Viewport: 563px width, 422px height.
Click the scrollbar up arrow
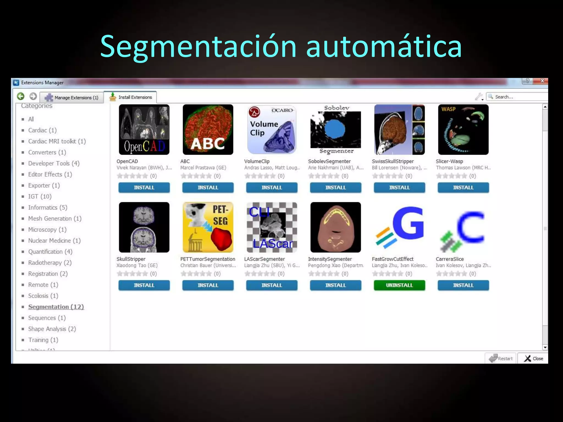[545, 107]
